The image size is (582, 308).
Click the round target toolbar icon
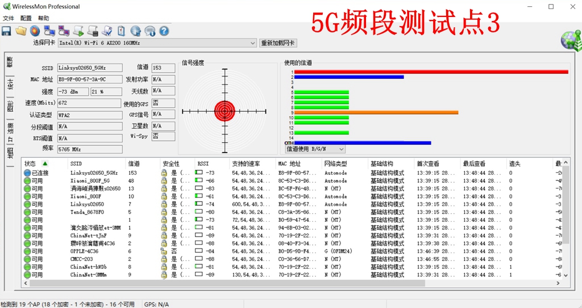pos(35,31)
